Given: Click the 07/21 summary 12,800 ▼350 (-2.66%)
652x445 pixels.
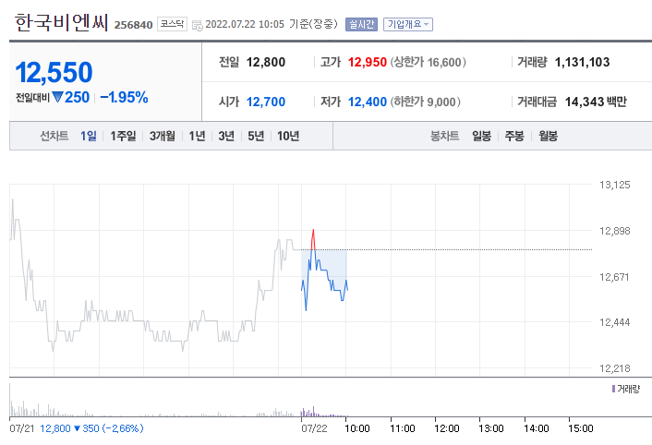Looking at the screenshot, I should click(91, 428).
